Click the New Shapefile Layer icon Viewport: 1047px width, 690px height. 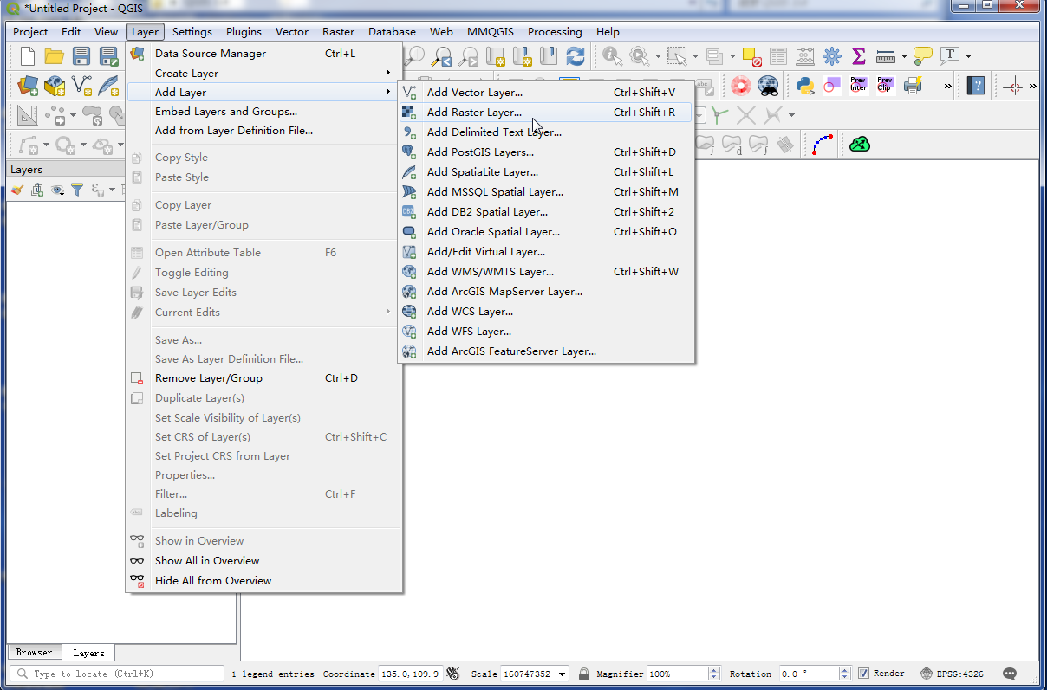click(81, 85)
